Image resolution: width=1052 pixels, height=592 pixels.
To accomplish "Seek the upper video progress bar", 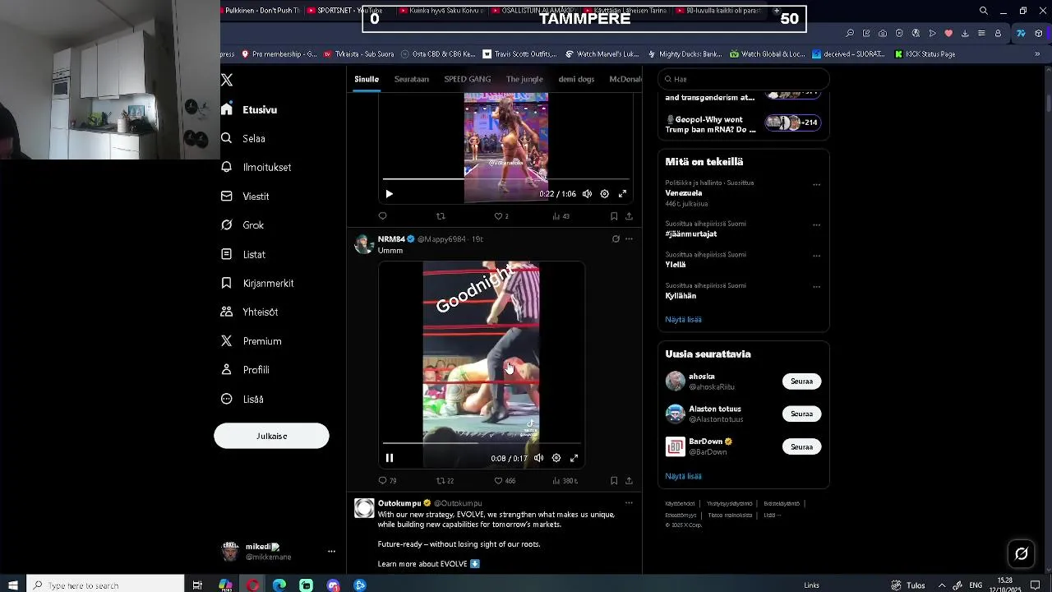I will point(505,178).
